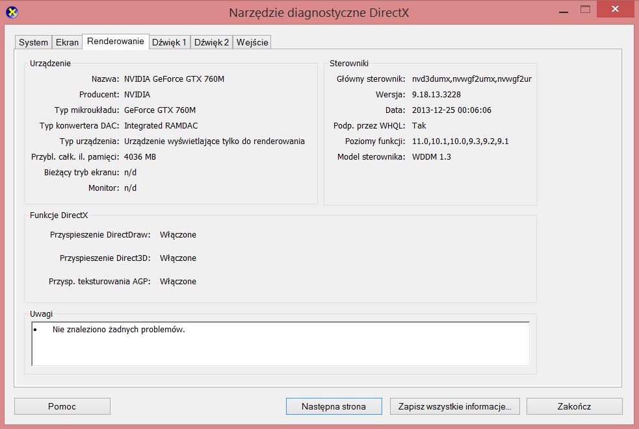This screenshot has height=429, width=639.
Task: Click 'Integrated RAMDAC' value
Action: point(161,126)
